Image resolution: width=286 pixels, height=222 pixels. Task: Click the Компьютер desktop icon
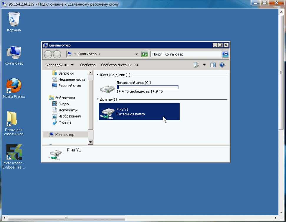click(14, 54)
